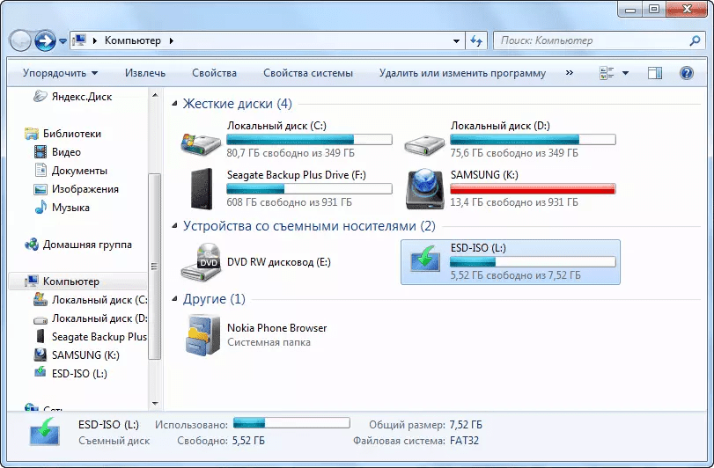Select the Nokia Phone Browser icon
This screenshot has width=714, height=468.
click(x=202, y=335)
